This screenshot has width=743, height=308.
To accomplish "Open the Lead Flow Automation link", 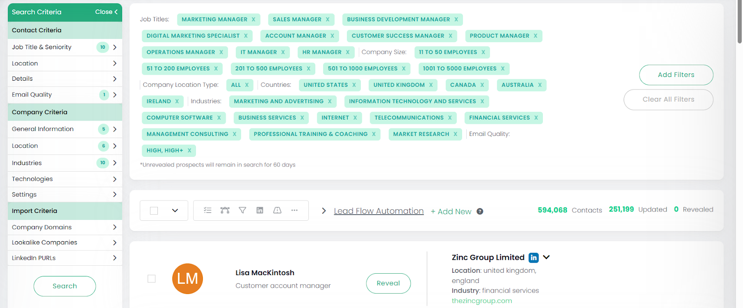I will click(378, 211).
